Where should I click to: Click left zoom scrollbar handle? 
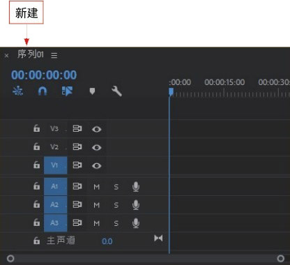[10, 258]
